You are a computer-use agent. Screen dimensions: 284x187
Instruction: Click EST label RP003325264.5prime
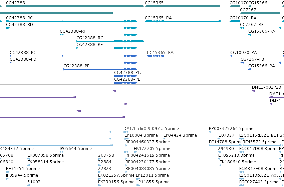coord(231,129)
